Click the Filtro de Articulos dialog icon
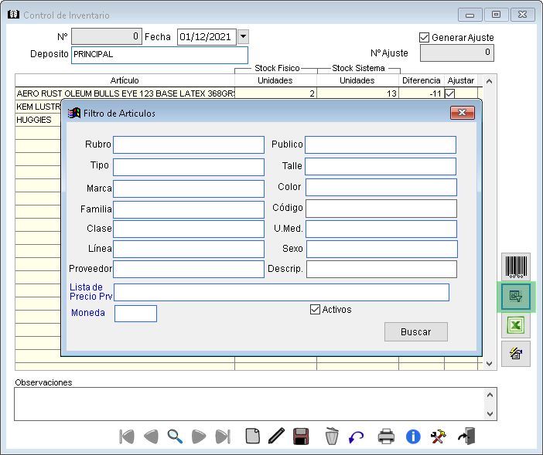This screenshot has width=543, height=455. click(73, 113)
